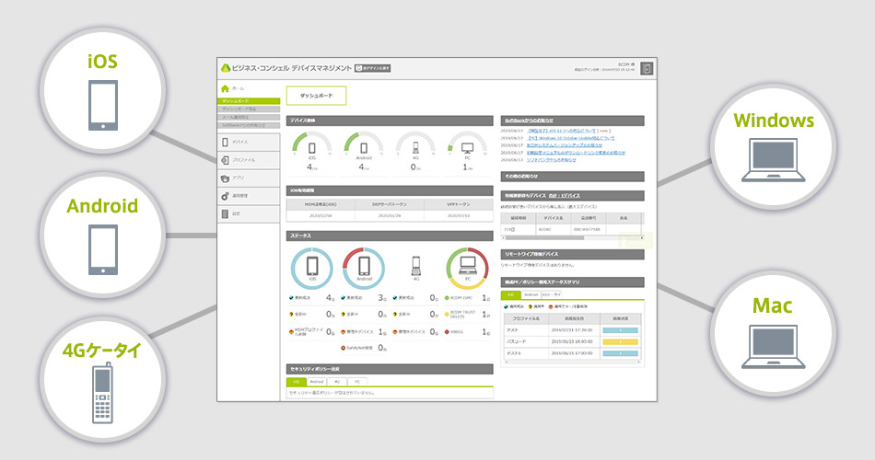Select Android tab in security policy panel
The image size is (875, 460).
(x=317, y=382)
